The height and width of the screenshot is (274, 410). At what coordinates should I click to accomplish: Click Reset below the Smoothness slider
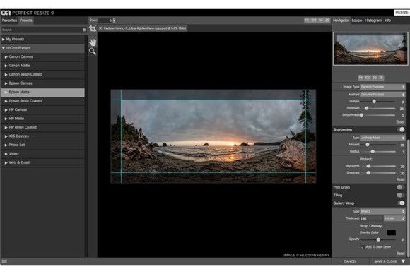tap(400, 121)
